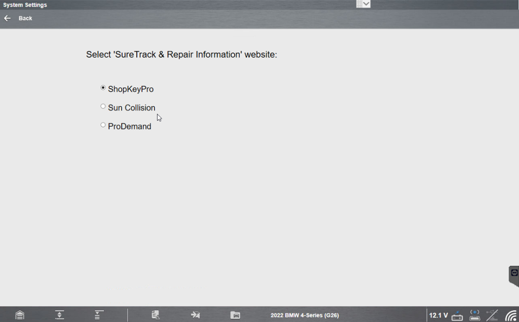Go back using the Back arrow
Viewport: 519px width, 322px height.
7,18
